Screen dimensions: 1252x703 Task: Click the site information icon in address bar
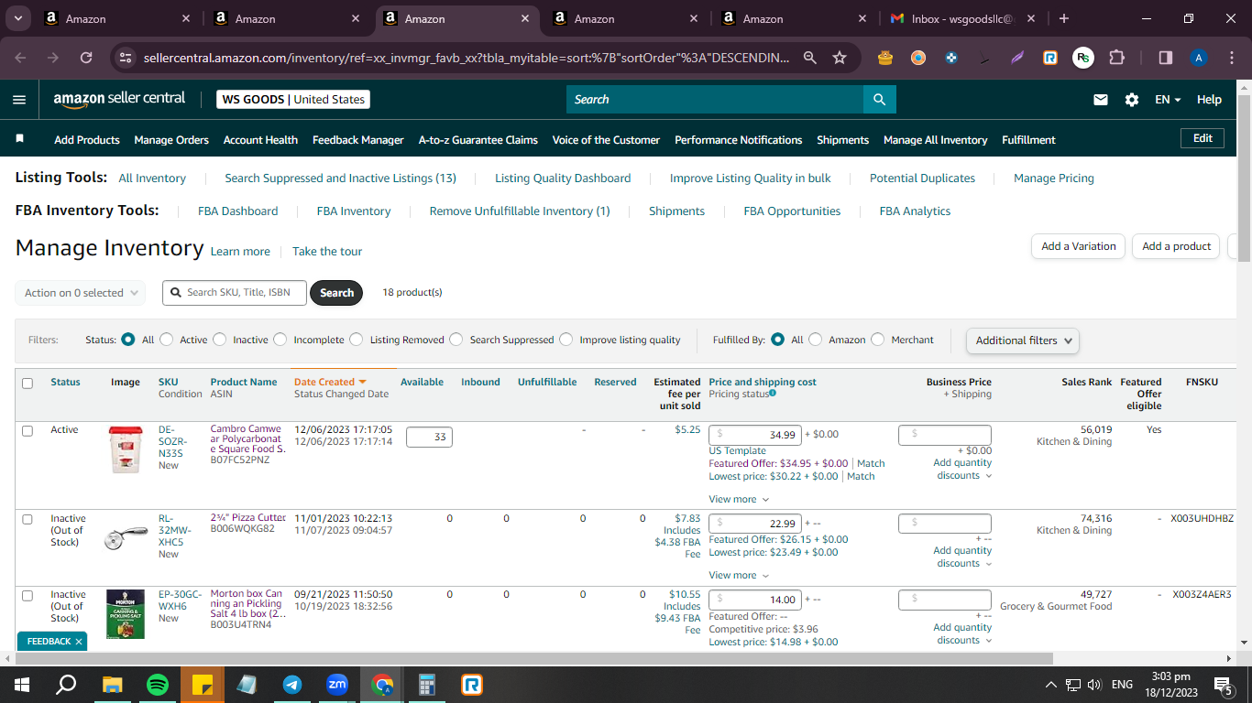click(x=126, y=58)
